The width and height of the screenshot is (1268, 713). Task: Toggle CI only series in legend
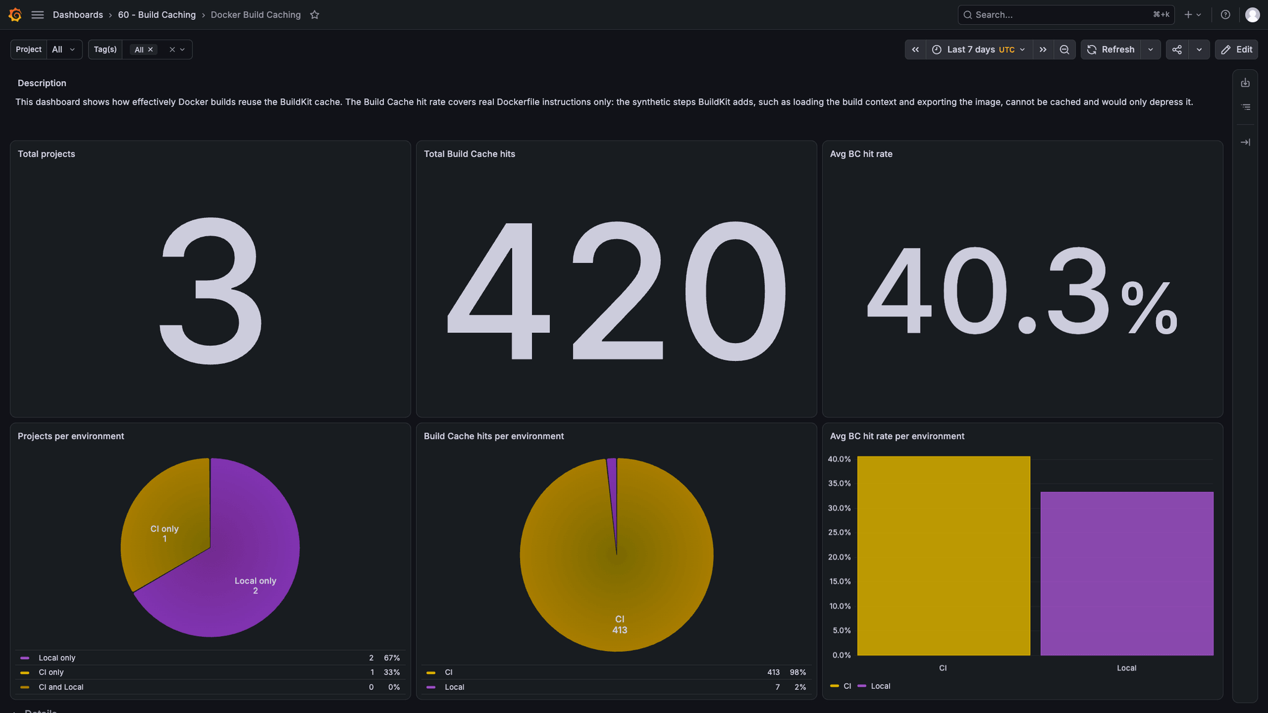pos(51,672)
